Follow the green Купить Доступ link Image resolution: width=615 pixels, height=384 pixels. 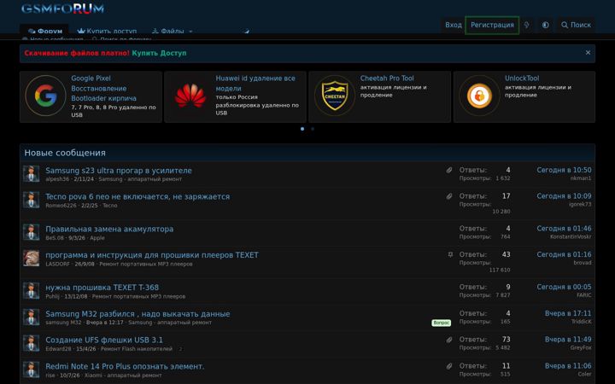159,53
